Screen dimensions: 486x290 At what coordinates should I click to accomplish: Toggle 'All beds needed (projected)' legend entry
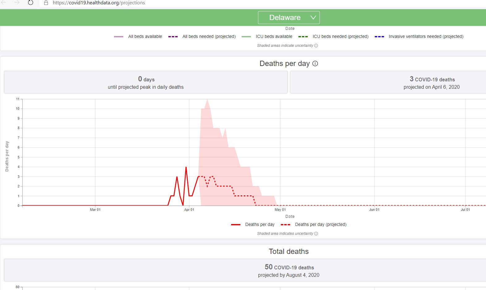[x=202, y=36]
